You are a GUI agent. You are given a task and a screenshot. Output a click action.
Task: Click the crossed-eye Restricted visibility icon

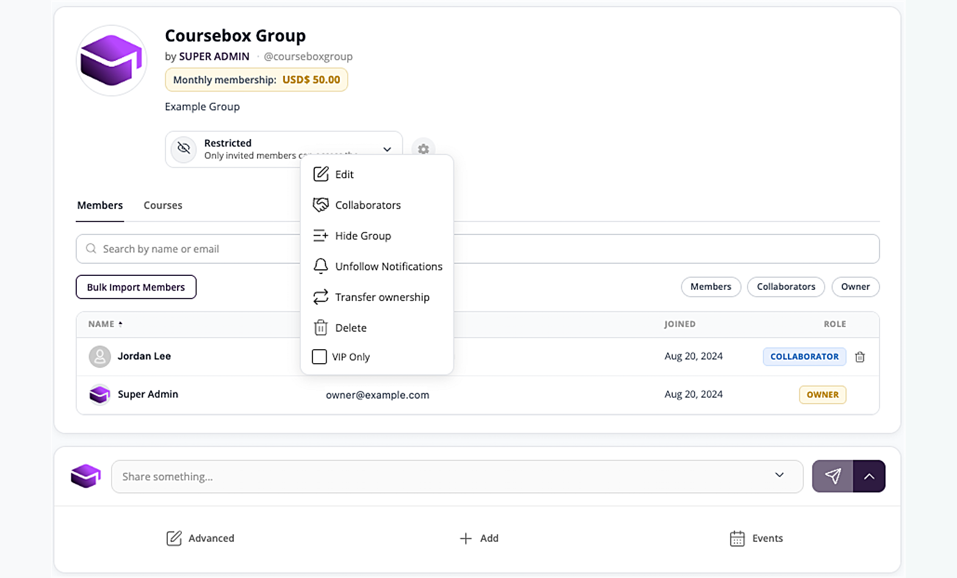pos(184,148)
